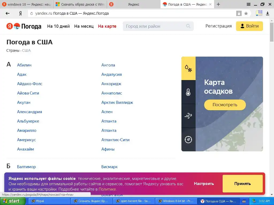Open weather for 'Аспен'
This screenshot has width=274, height=205.
pyautogui.click(x=107, y=112)
